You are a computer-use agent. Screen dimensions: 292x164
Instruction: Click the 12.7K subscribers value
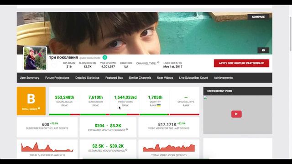pos(88,67)
